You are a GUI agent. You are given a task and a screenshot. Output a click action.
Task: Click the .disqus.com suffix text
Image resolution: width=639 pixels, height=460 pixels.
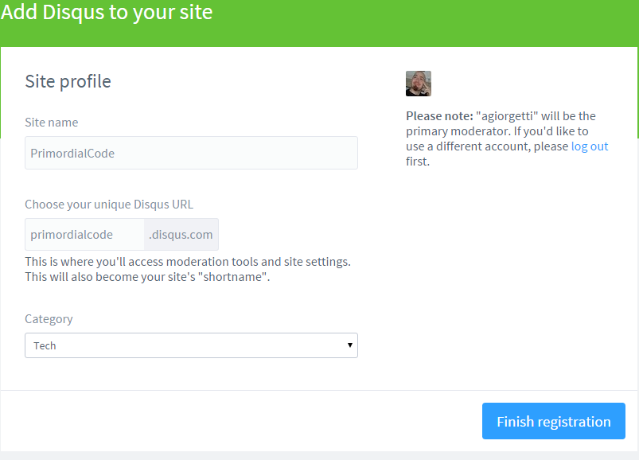point(181,235)
